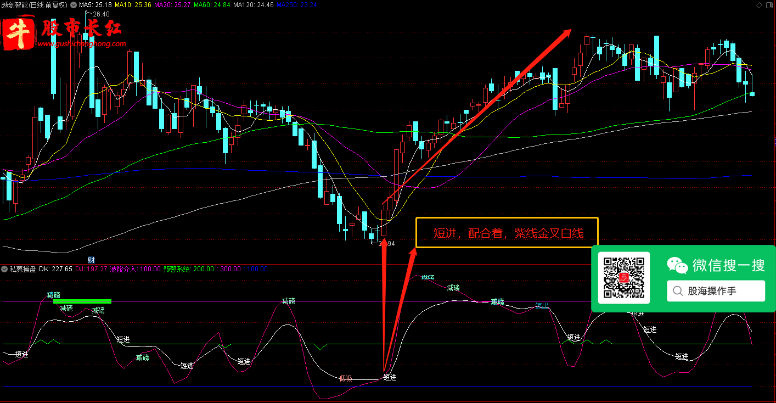This screenshot has height=403, width=776.
Task: Click the yellow MA10: 25.36 label
Action: pos(132,5)
